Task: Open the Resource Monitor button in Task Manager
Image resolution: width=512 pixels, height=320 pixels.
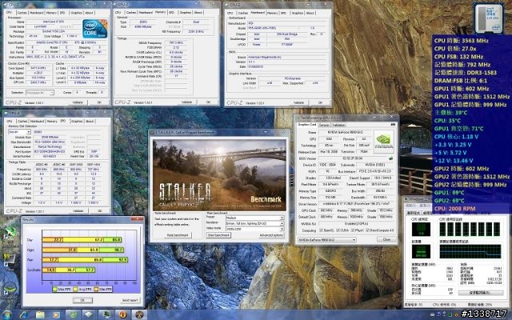Action: [x=481, y=293]
